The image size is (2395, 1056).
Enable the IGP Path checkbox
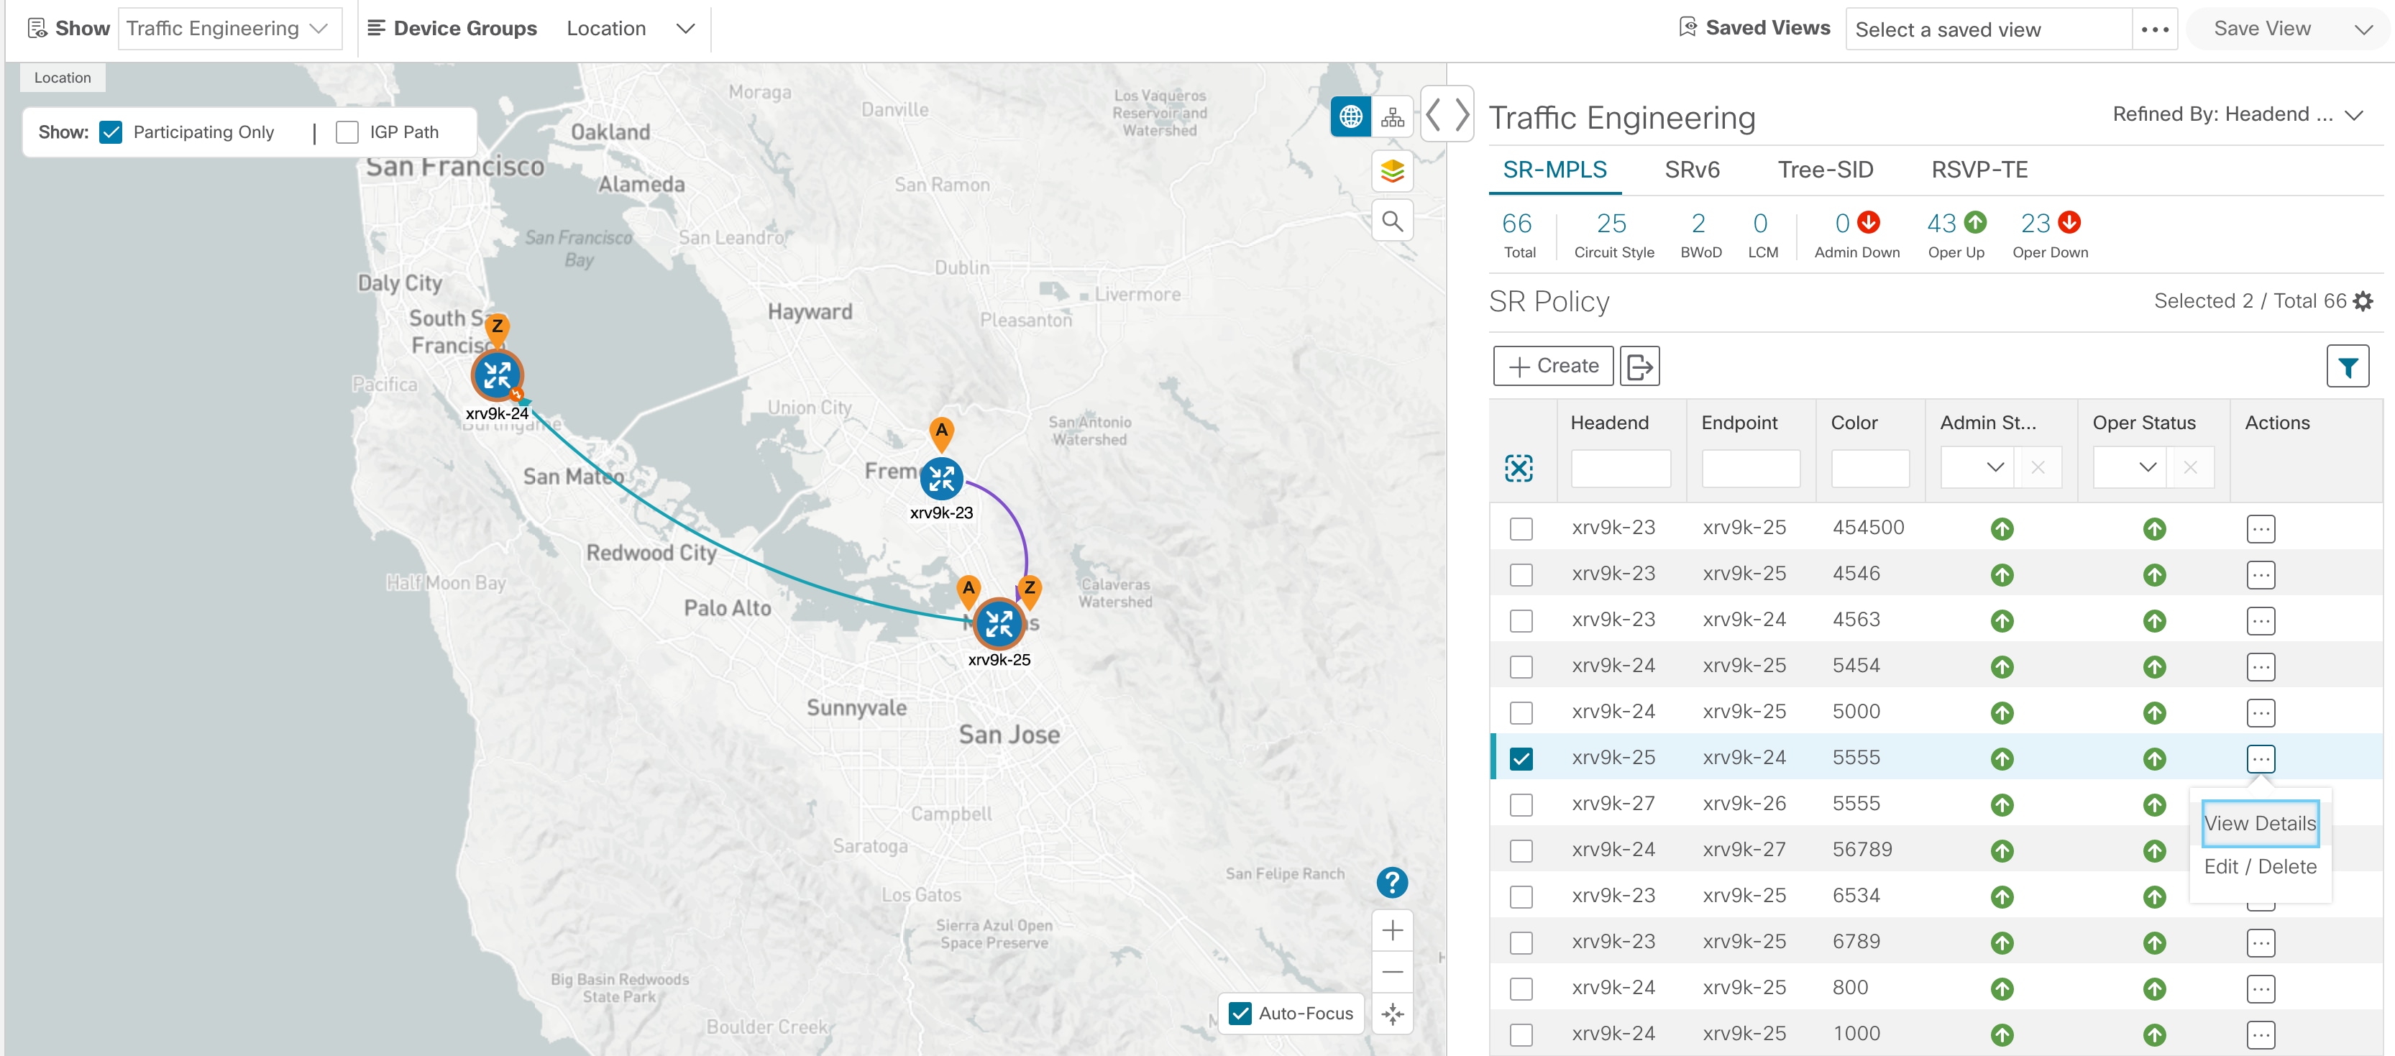pyautogui.click(x=347, y=132)
